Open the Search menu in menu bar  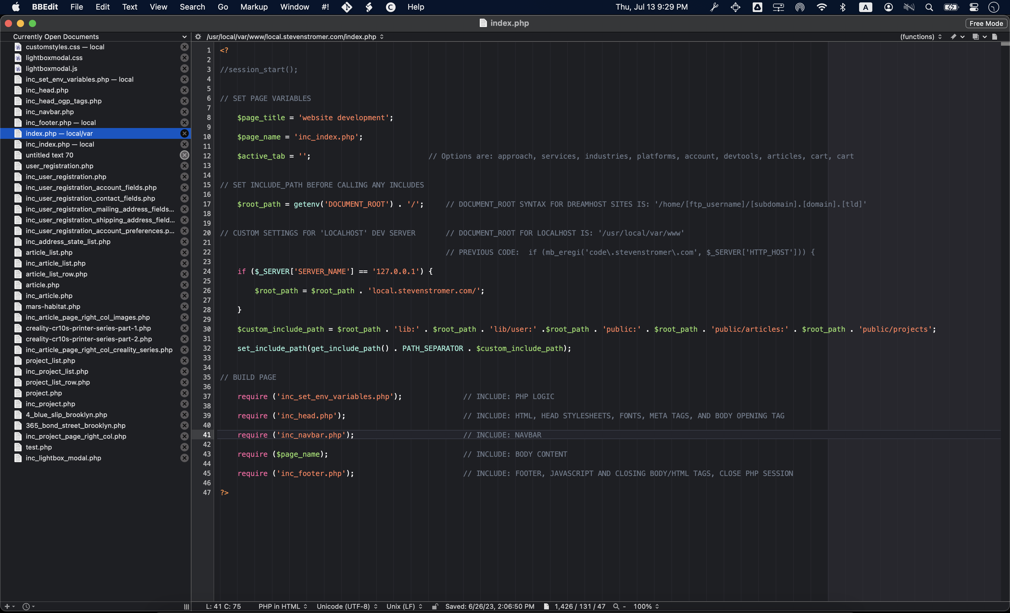point(192,7)
